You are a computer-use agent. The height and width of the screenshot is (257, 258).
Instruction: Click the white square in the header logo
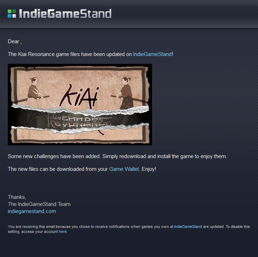point(14,16)
